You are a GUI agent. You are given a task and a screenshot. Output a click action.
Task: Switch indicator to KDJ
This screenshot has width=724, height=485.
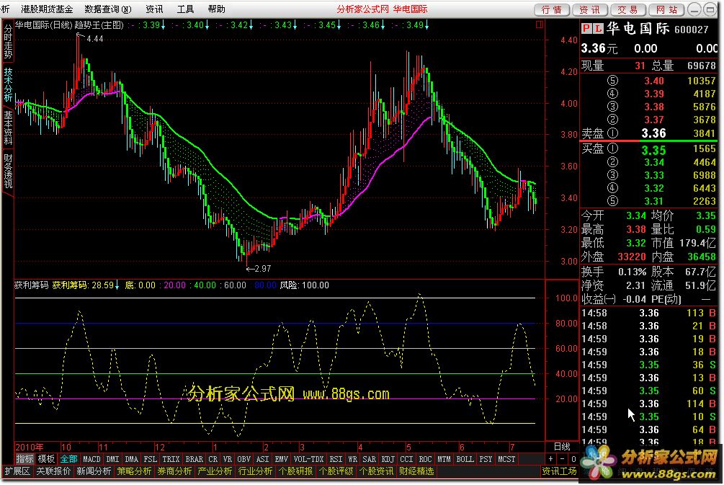(x=388, y=459)
